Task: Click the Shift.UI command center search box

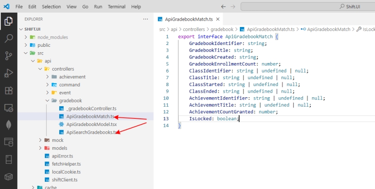Action: 308,7
